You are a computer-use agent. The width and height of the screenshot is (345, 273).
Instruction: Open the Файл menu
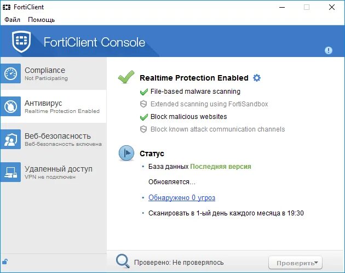(12, 19)
